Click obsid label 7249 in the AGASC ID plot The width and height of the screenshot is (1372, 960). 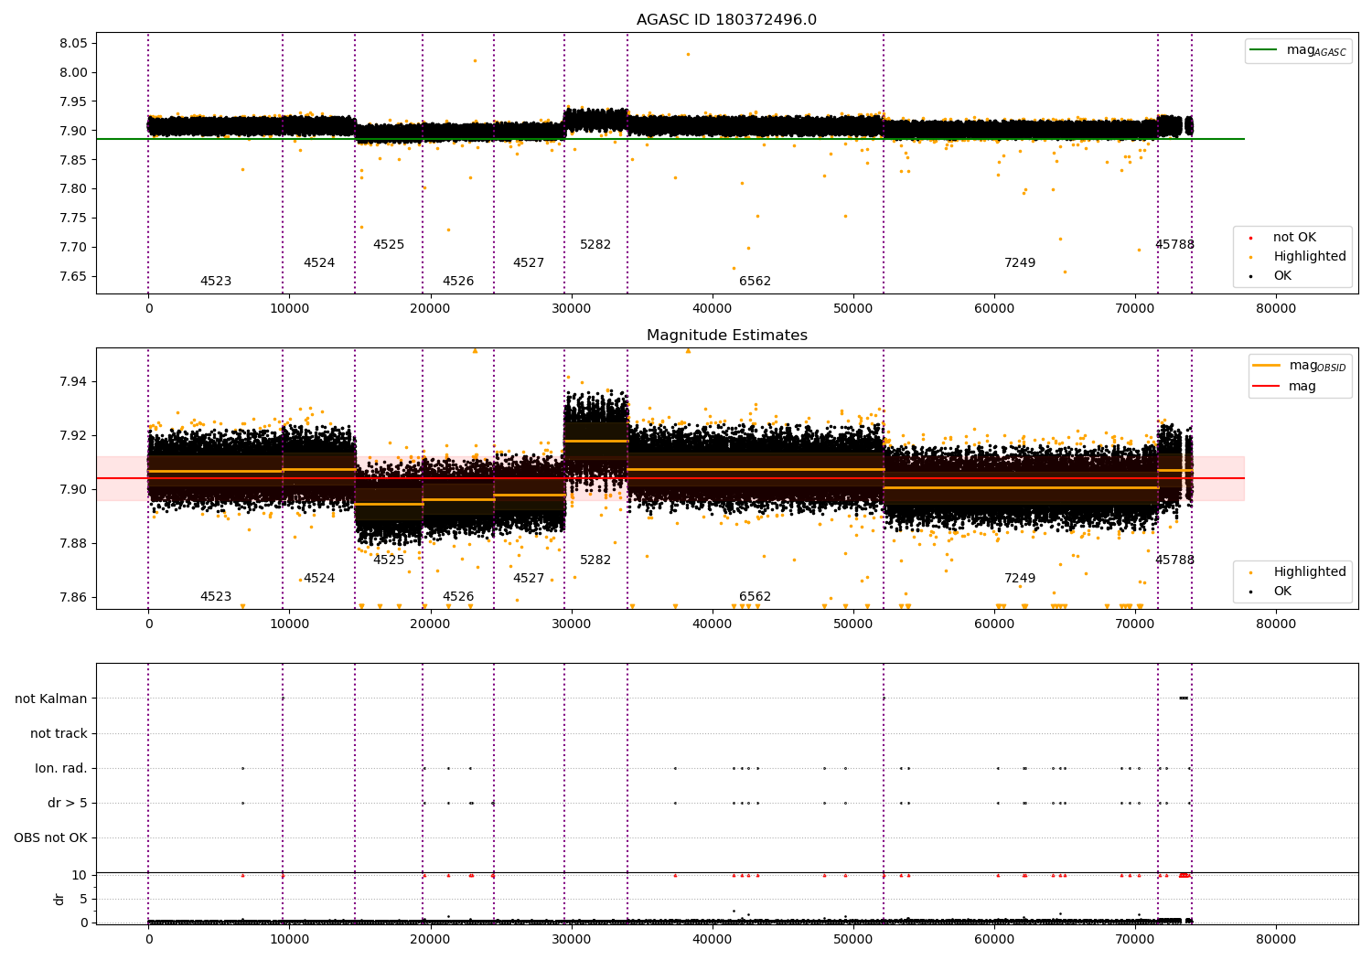point(1020,263)
